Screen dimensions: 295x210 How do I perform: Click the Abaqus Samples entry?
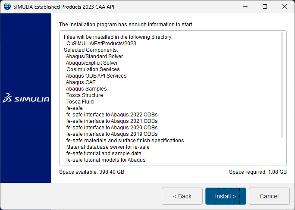(x=86, y=89)
